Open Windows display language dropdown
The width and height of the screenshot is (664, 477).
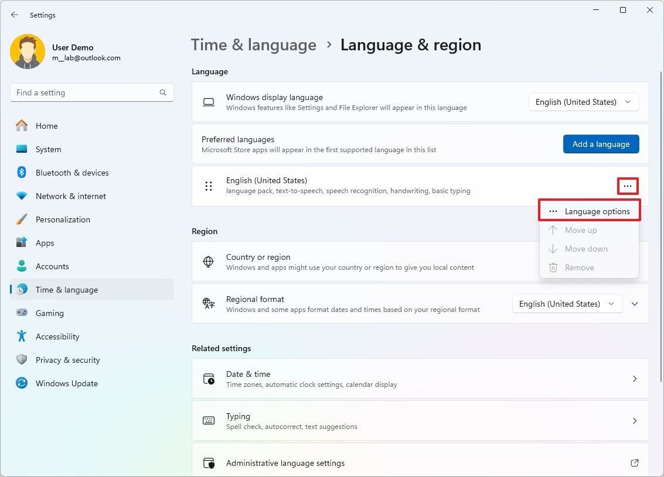[x=583, y=102]
